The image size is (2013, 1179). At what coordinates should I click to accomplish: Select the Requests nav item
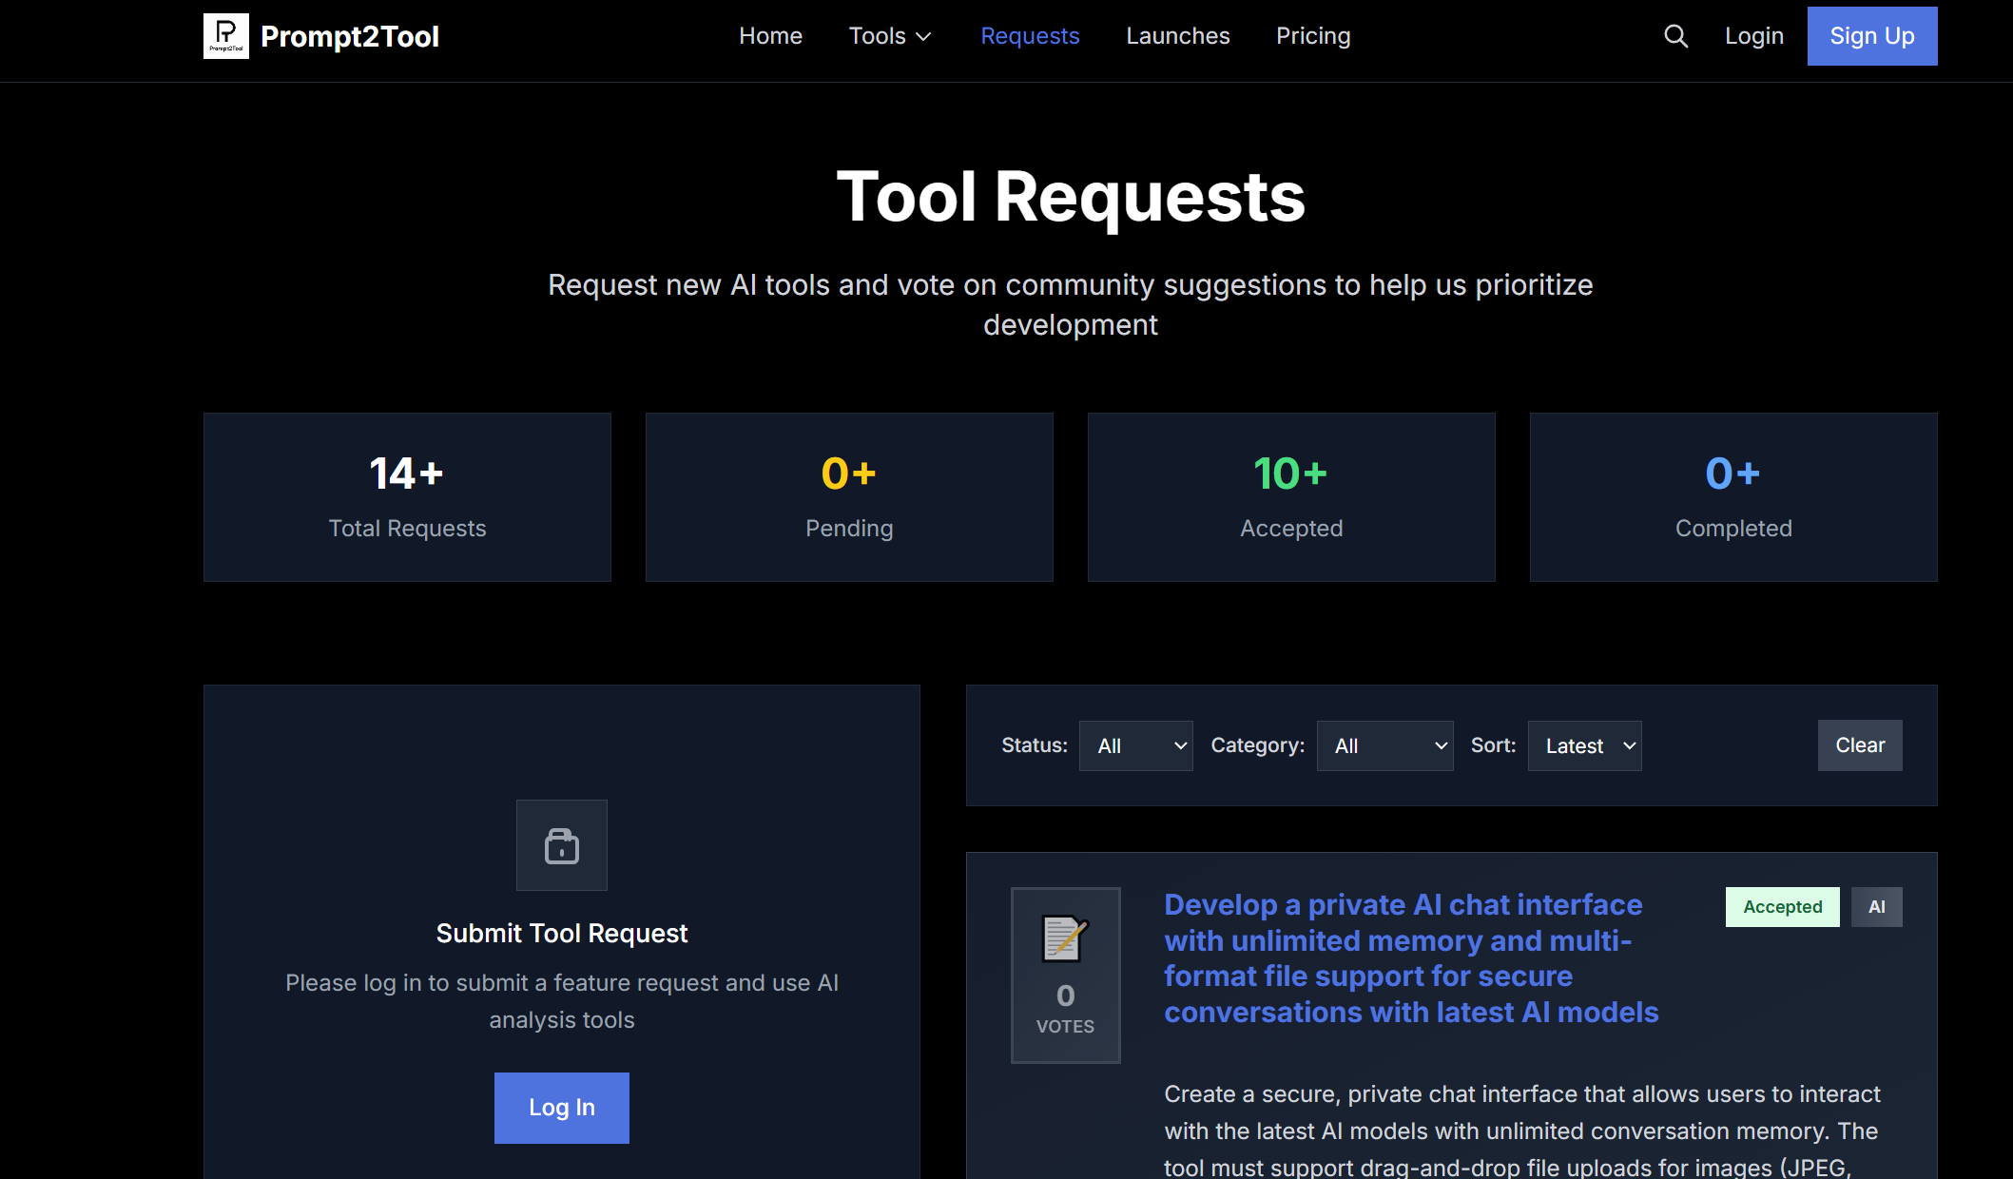1030,36
